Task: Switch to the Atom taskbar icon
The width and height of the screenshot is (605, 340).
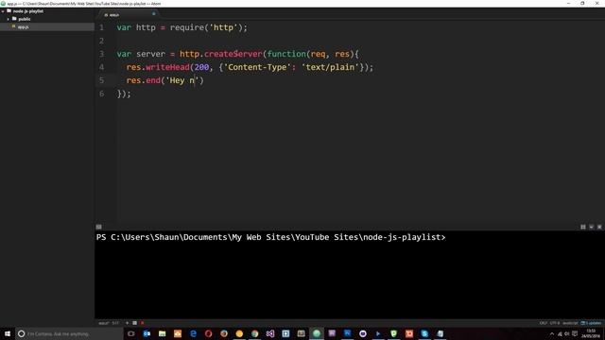Action: 317,333
